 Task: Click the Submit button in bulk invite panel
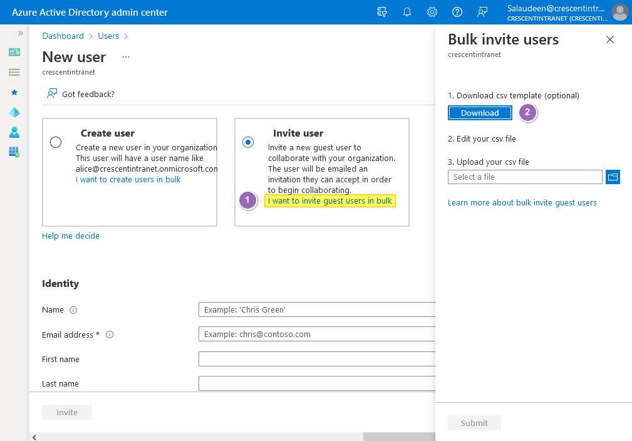click(x=474, y=423)
